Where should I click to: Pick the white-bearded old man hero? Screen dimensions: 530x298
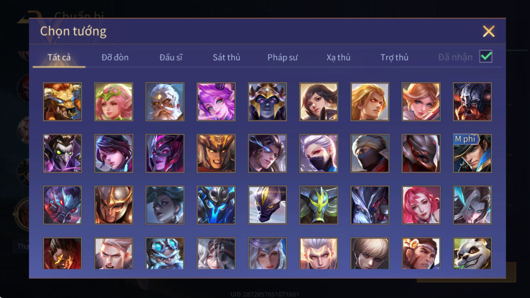[x=165, y=102]
